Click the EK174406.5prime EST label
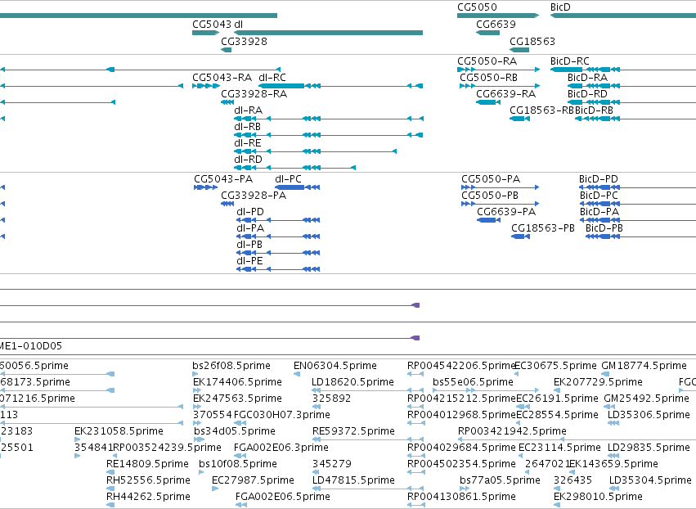 (x=237, y=382)
